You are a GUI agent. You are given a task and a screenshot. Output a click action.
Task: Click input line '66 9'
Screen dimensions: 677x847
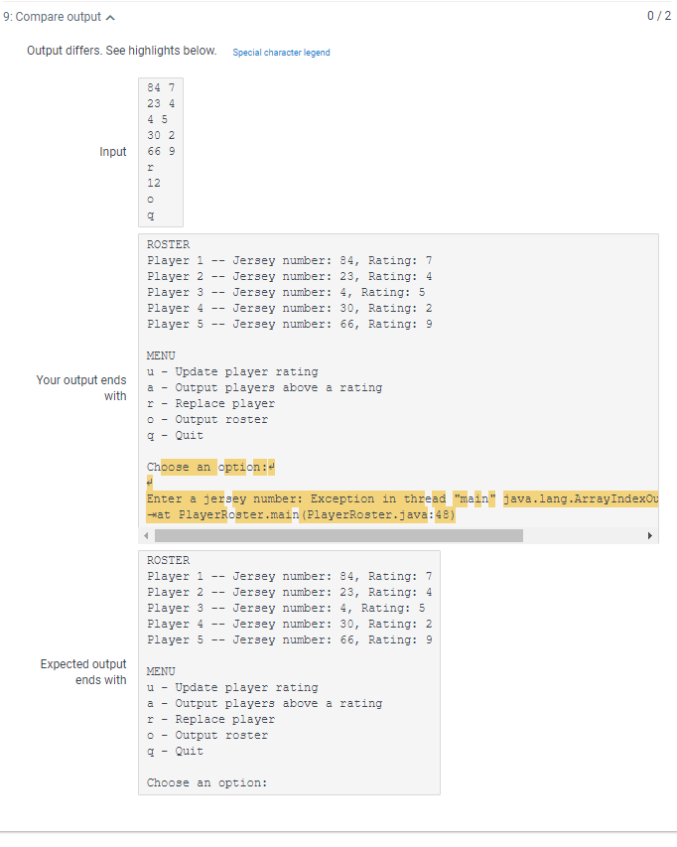161,151
